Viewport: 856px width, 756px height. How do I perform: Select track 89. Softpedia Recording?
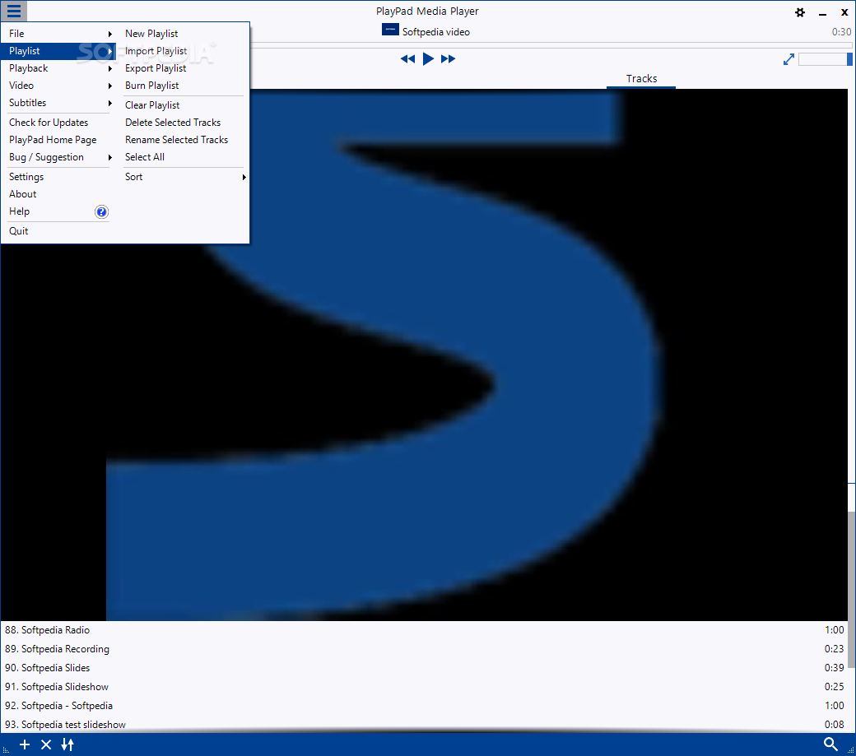tap(424, 649)
